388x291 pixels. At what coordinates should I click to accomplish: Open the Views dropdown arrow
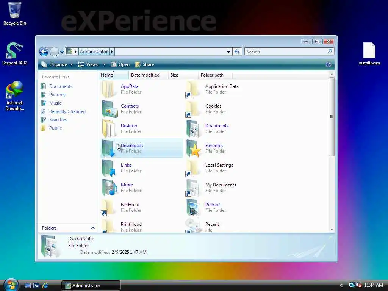[x=104, y=64]
